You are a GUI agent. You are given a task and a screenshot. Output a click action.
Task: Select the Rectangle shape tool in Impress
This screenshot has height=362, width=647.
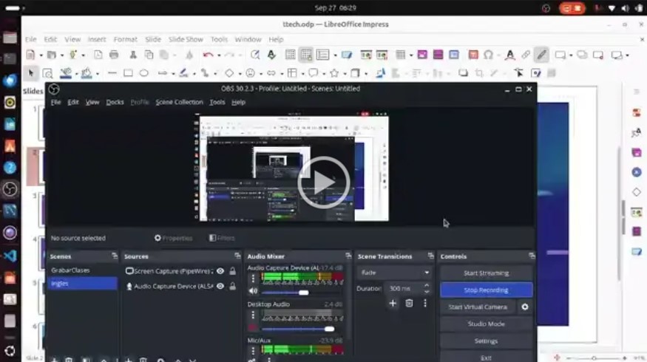pos(129,73)
